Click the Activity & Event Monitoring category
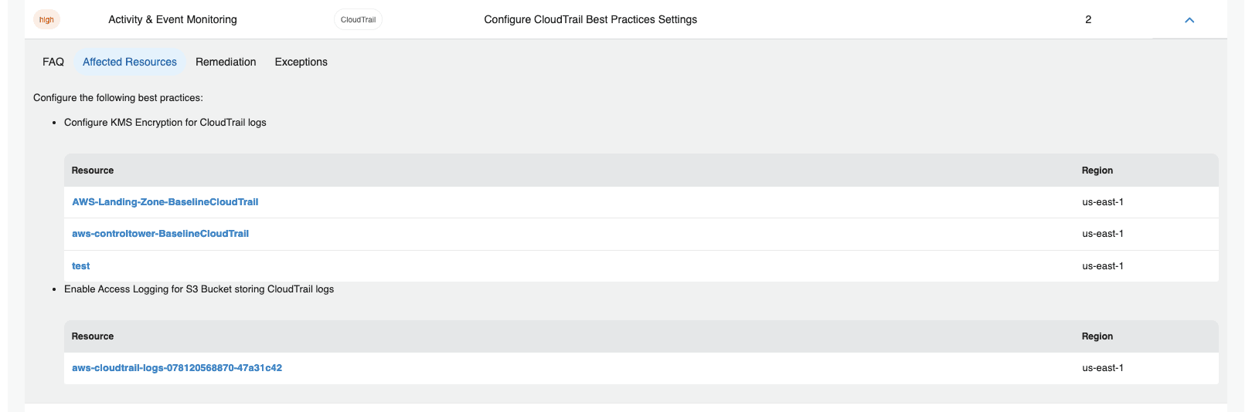 point(172,19)
